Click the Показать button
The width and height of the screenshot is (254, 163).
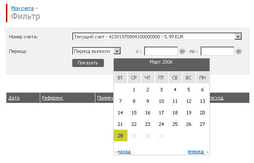coord(88,63)
